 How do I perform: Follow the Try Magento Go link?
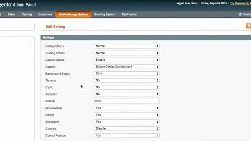240,3
